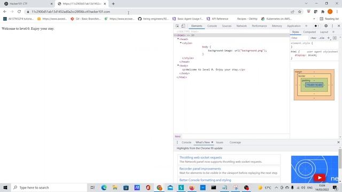
Task: Open Recorder panel improvements link
Action: click(x=200, y=169)
